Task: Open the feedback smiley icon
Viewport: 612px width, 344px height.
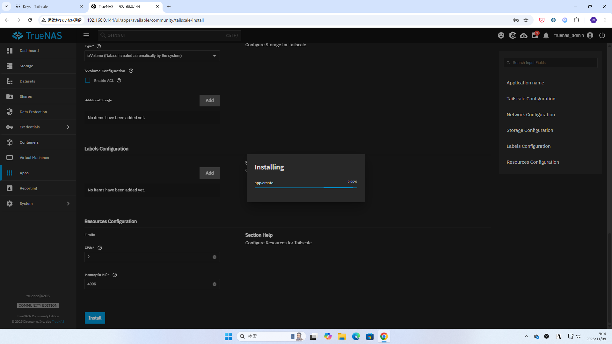Action: coord(501,35)
